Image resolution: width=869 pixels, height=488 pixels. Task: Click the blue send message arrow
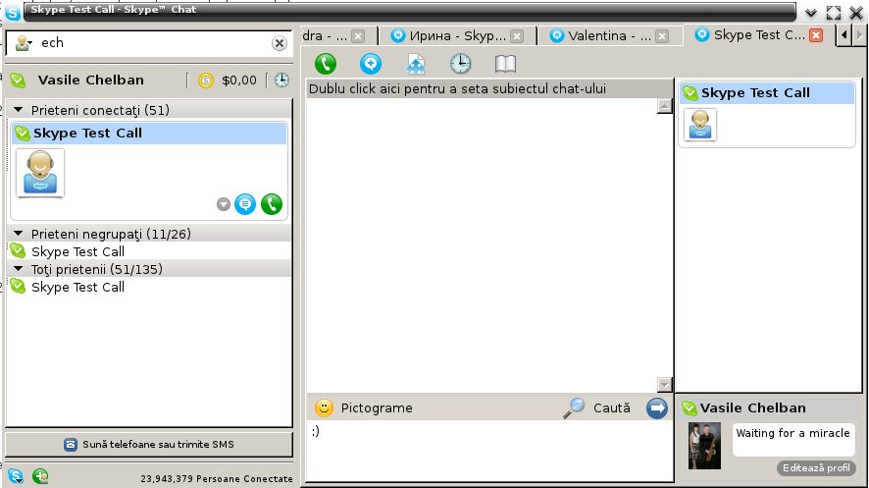pyautogui.click(x=657, y=407)
